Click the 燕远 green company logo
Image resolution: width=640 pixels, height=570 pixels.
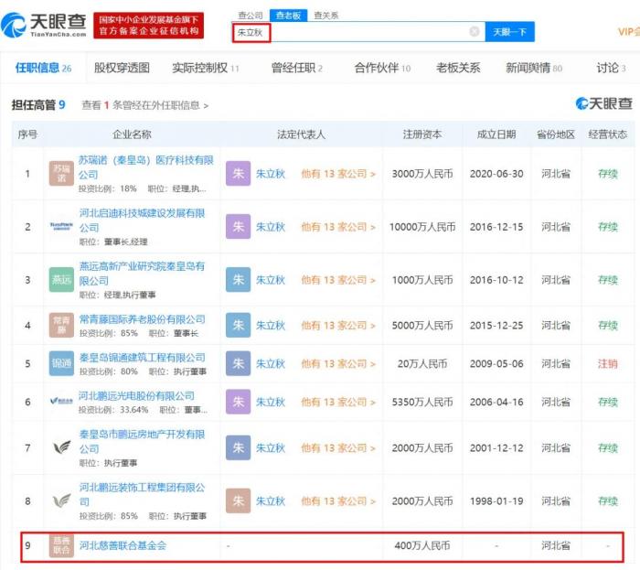click(61, 280)
